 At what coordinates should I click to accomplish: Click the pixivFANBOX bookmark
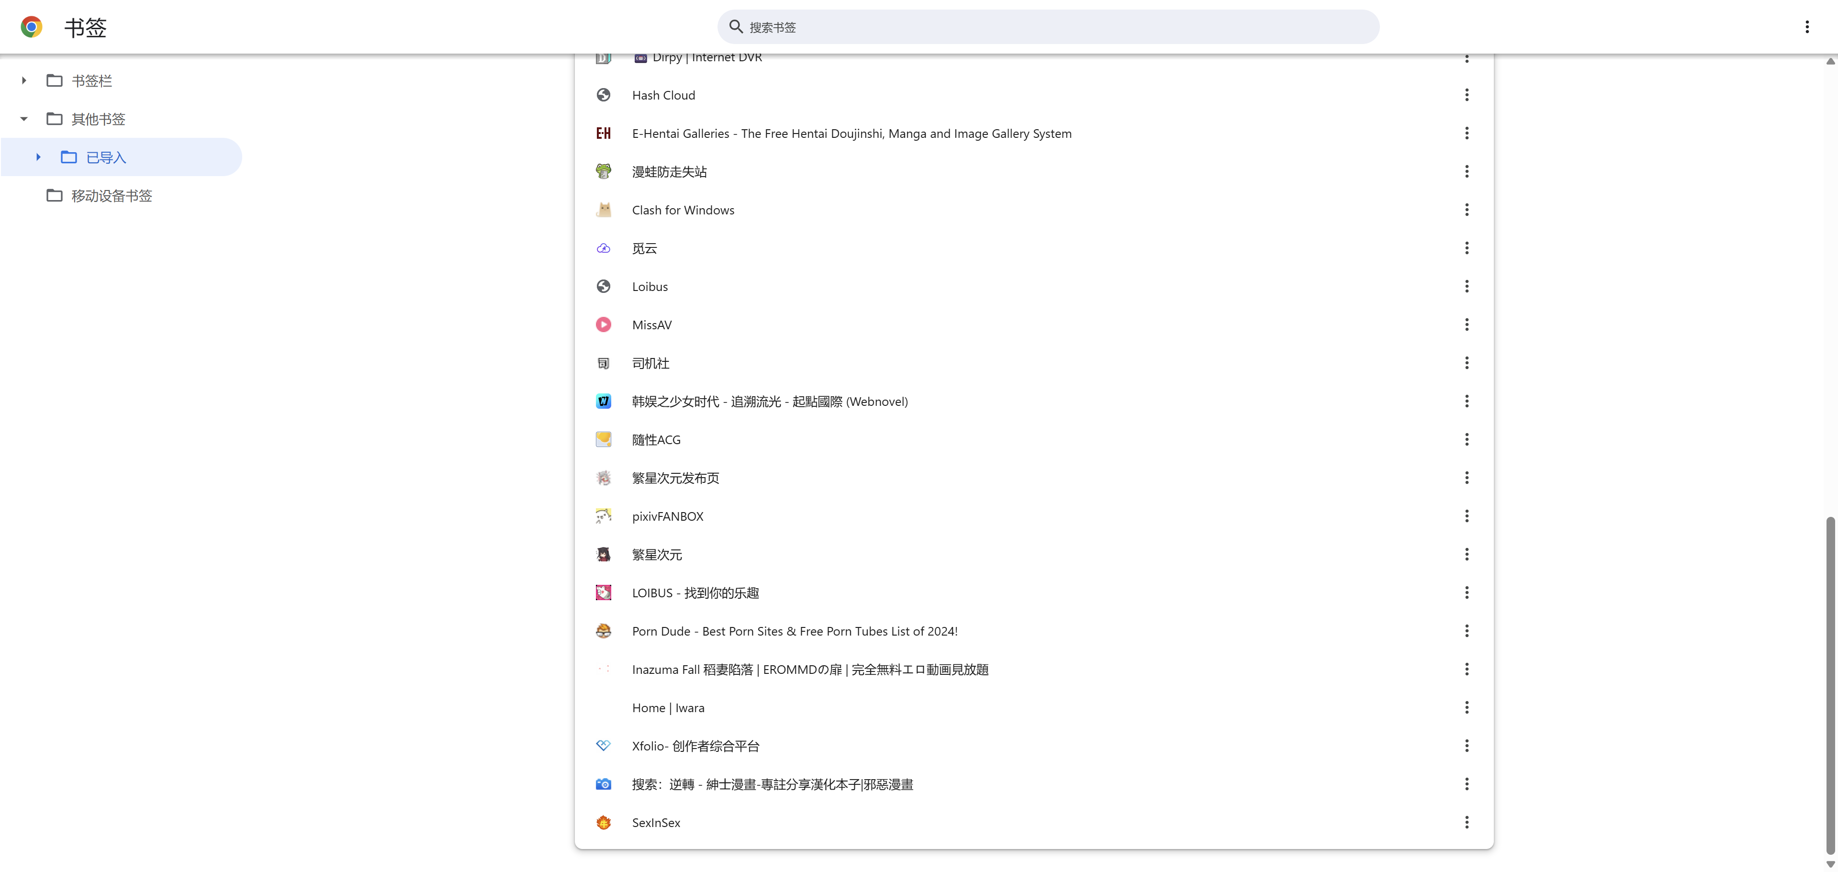click(x=667, y=516)
